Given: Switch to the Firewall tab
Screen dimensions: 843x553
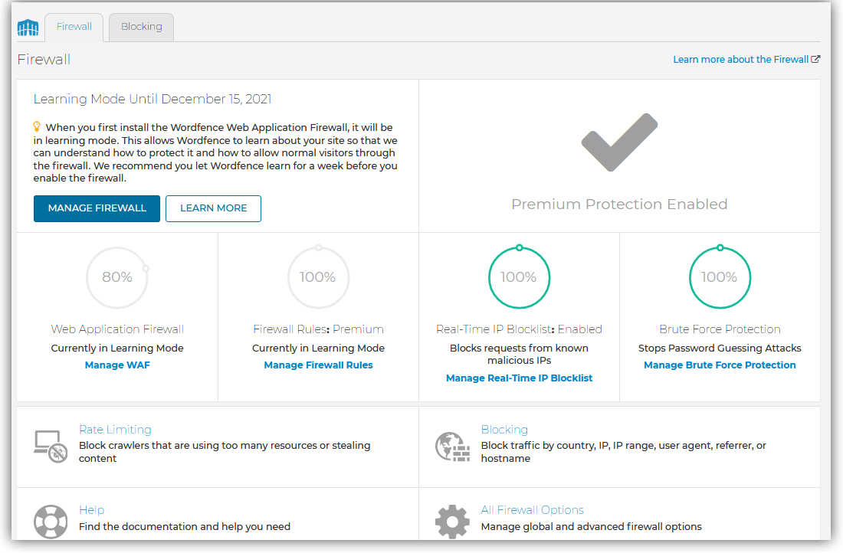Looking at the screenshot, I should (74, 27).
